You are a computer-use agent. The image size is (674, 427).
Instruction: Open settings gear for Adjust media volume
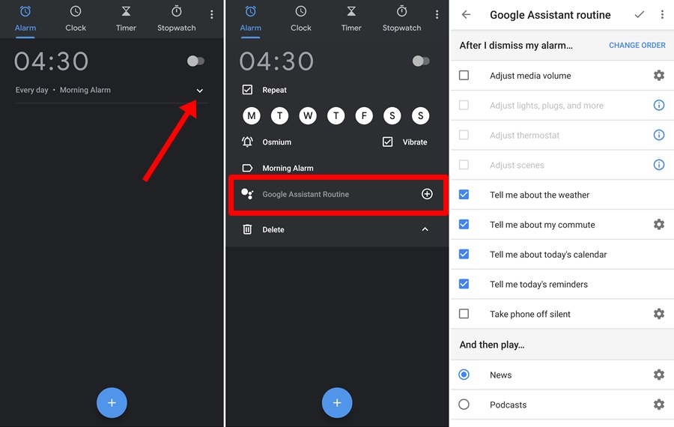(x=658, y=76)
